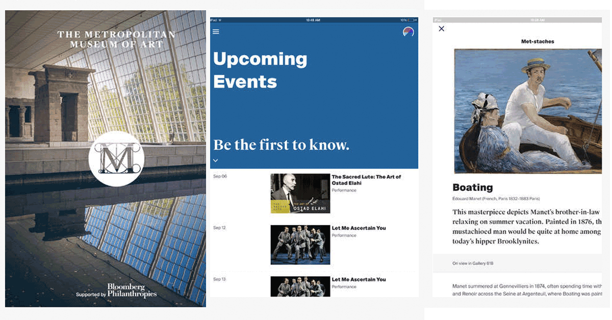Tap the rainbow circle profile icon
The width and height of the screenshot is (612, 320).
pyautogui.click(x=408, y=32)
